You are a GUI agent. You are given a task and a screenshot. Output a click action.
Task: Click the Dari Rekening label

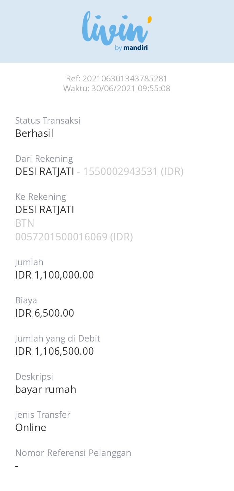[44, 159]
